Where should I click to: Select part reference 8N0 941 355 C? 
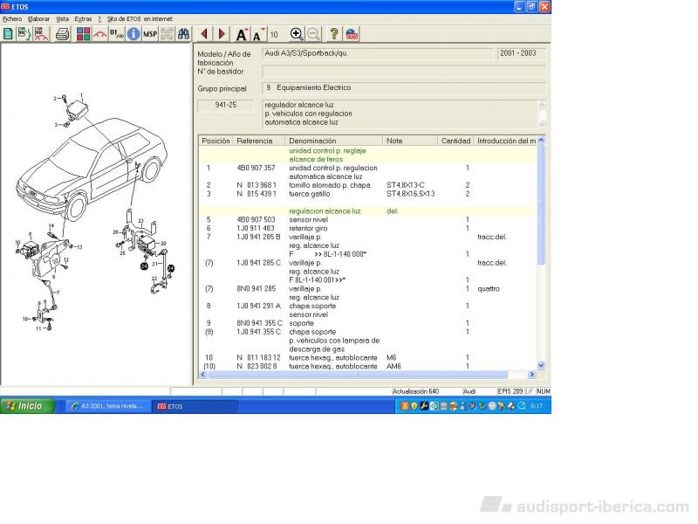tap(259, 323)
